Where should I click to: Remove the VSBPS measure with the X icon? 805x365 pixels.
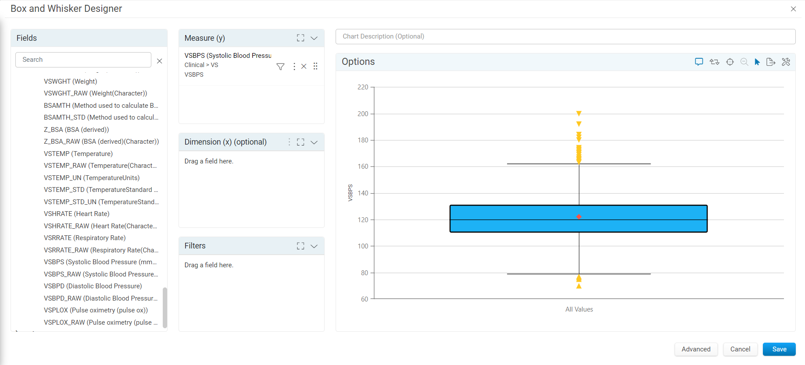[x=304, y=67]
